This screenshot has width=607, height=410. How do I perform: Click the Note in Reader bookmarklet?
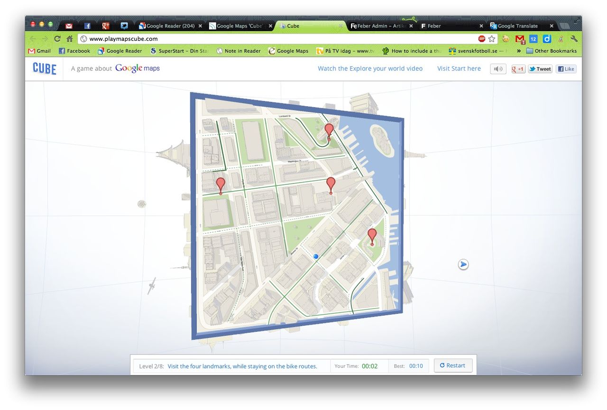tap(239, 51)
